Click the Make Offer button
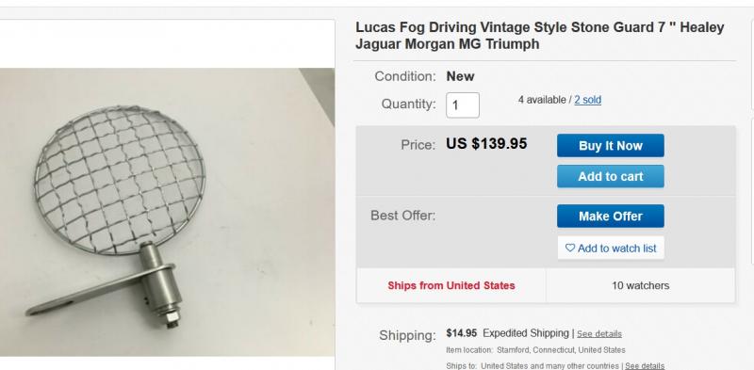 610,217
